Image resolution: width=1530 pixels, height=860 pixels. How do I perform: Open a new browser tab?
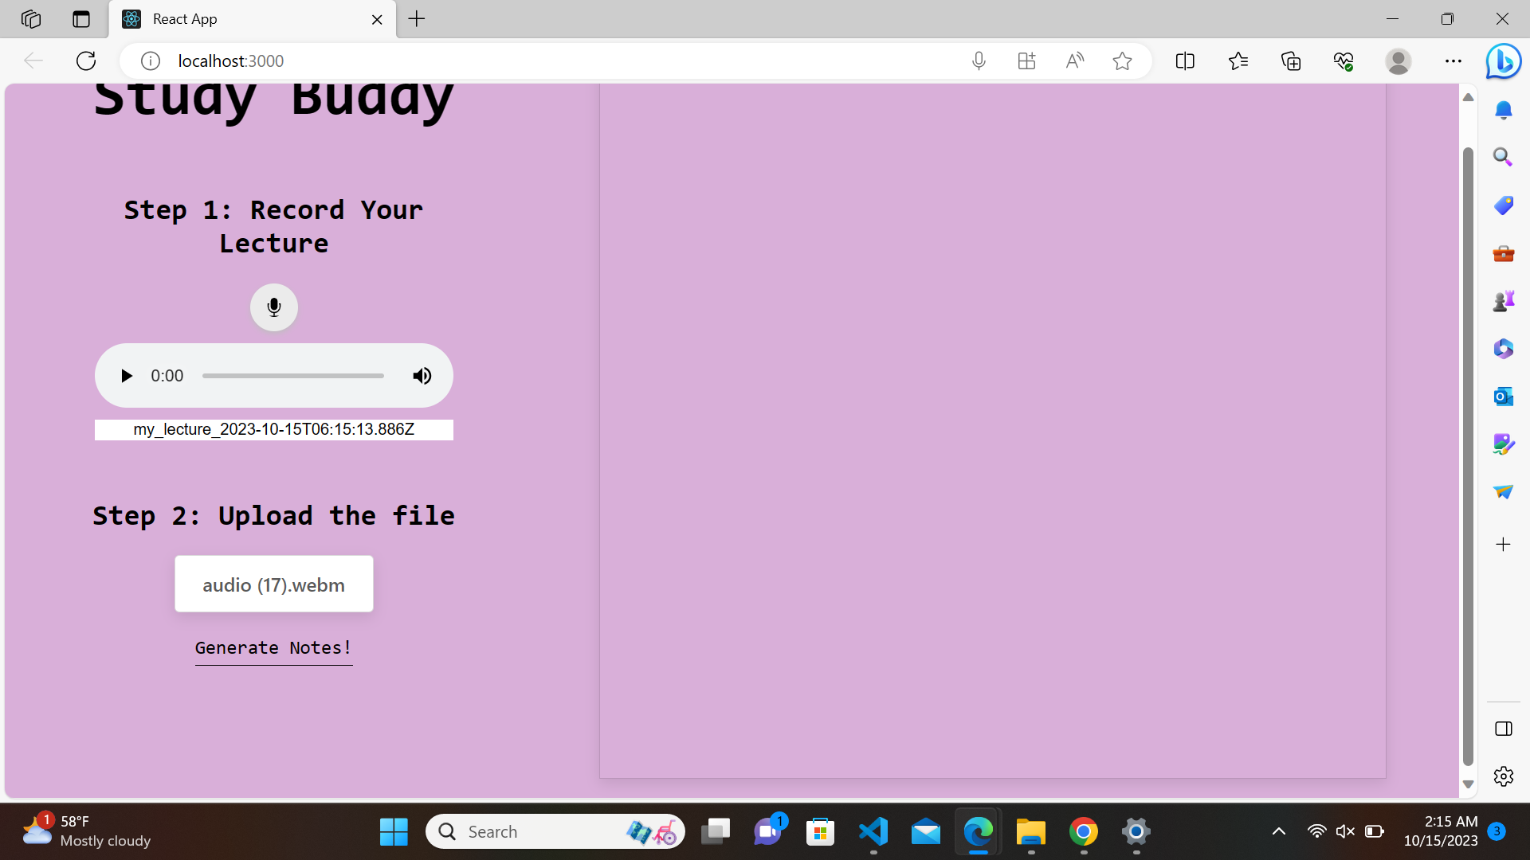[417, 19]
